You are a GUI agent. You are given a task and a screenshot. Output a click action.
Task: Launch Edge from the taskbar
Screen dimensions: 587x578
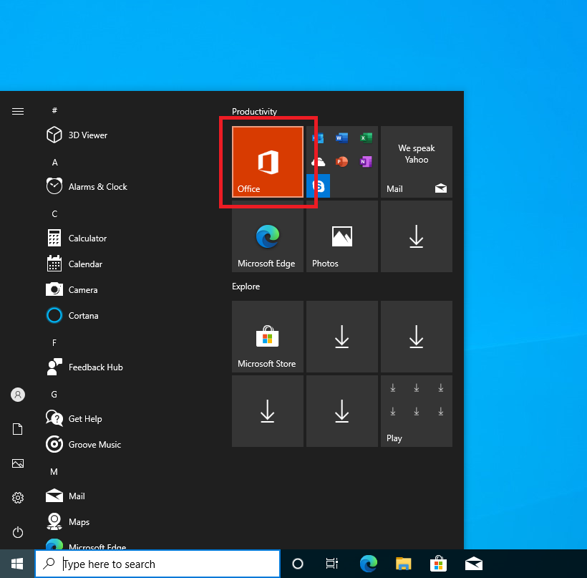pyautogui.click(x=369, y=564)
